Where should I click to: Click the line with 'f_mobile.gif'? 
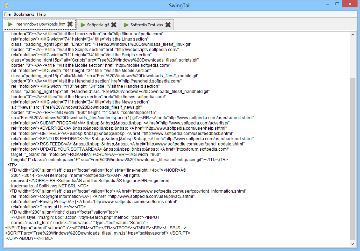pyautogui.click(x=105, y=76)
